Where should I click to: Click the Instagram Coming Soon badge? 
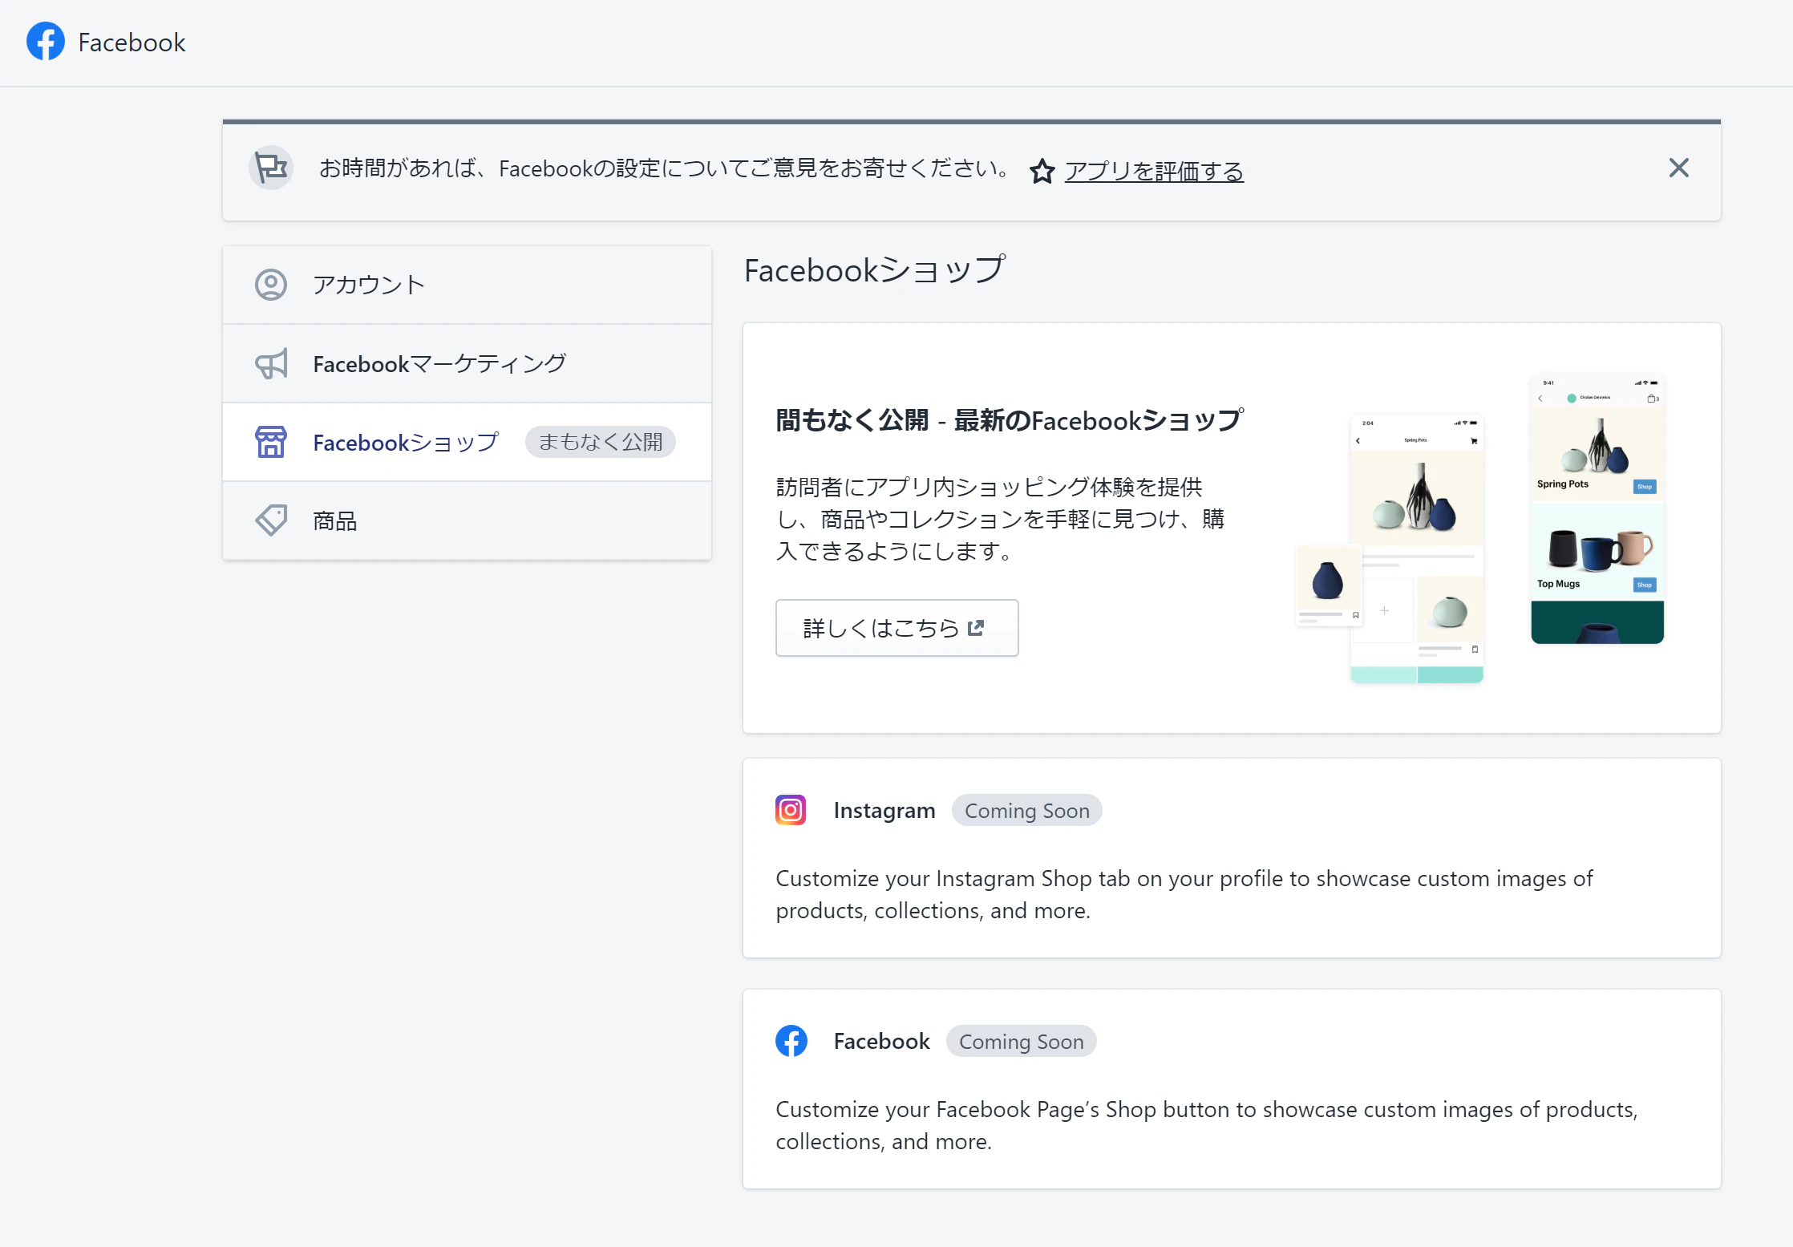click(1026, 811)
